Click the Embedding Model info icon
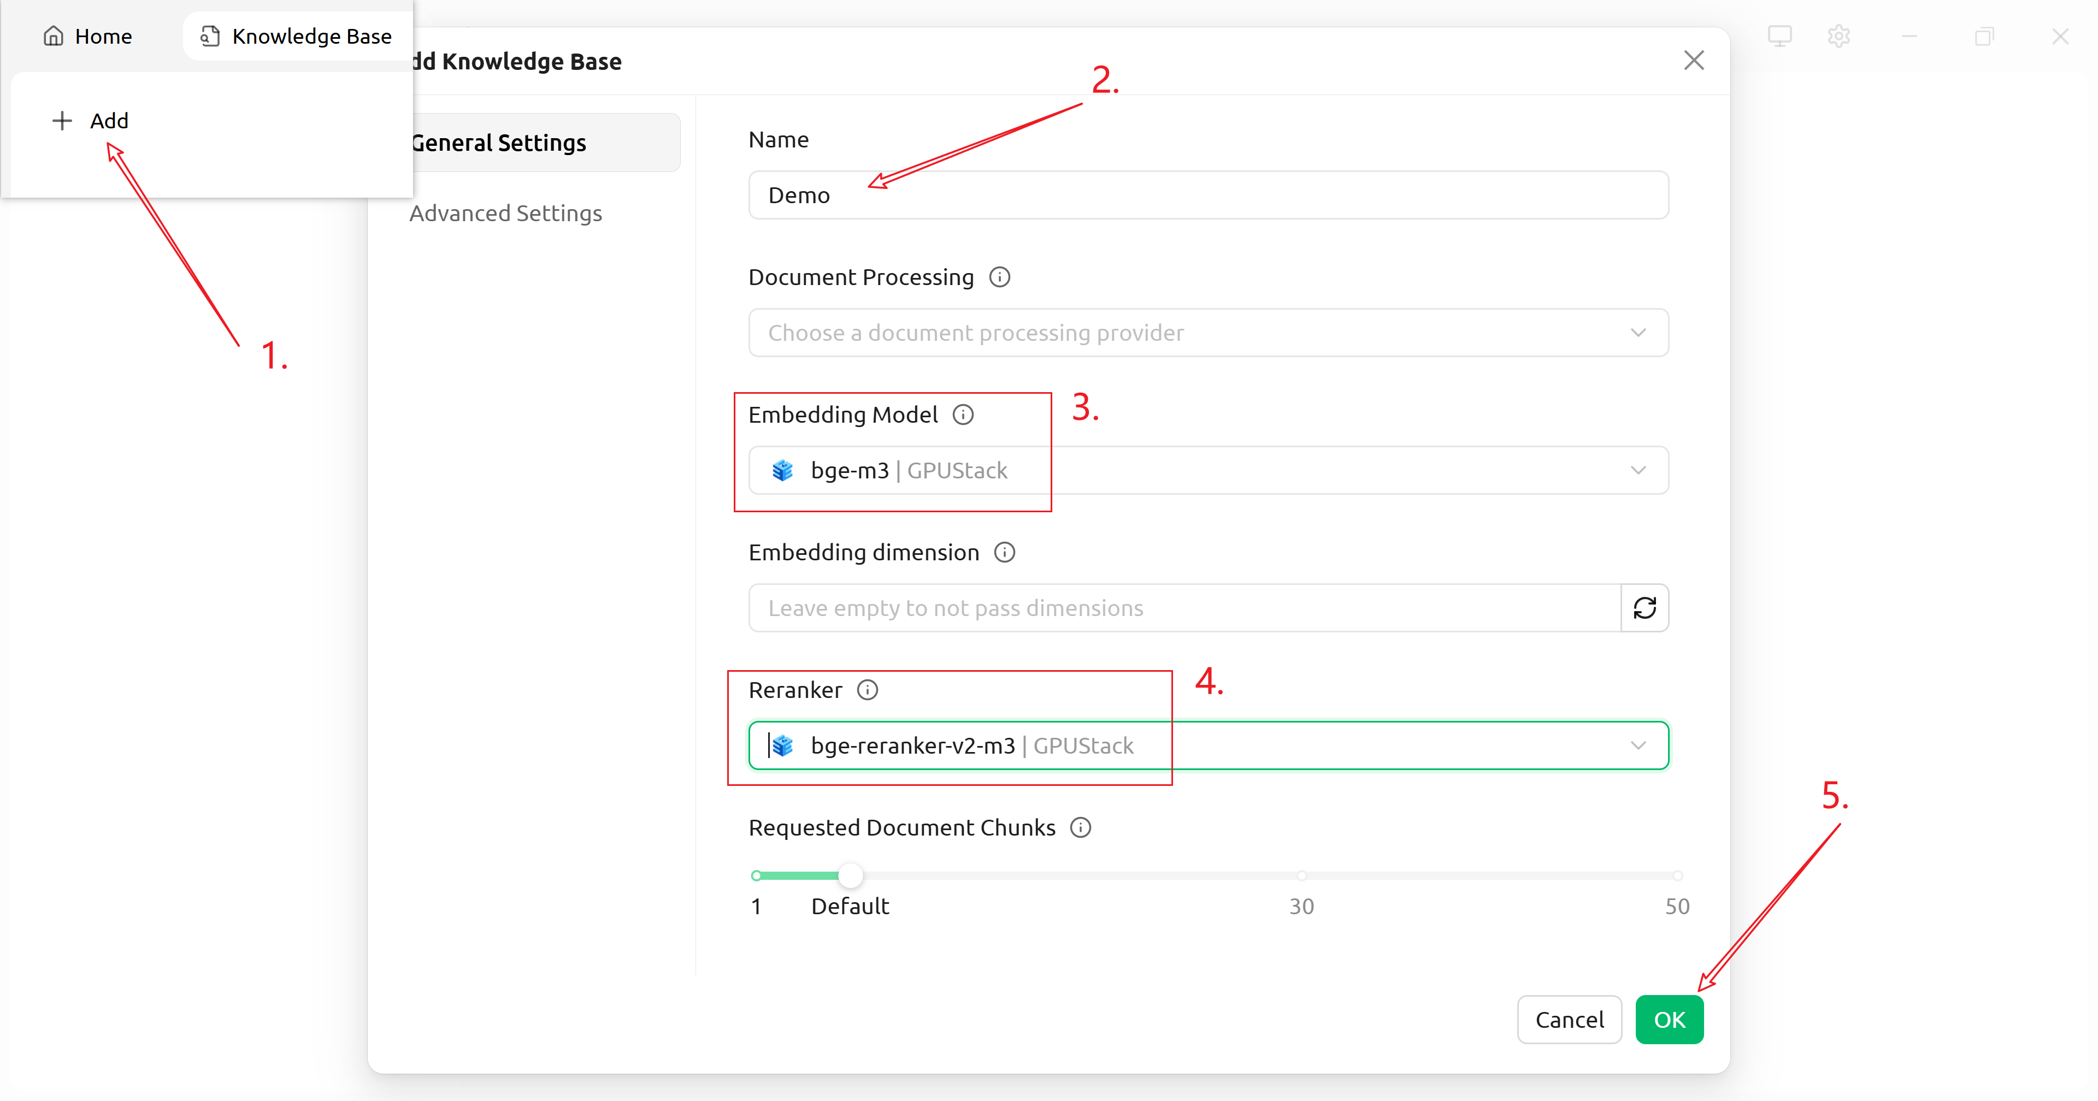The width and height of the screenshot is (2098, 1101). (x=963, y=415)
